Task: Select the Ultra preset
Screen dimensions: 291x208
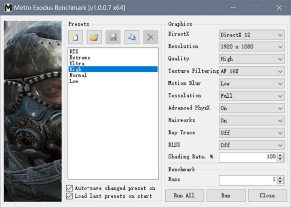Action: 113,63
